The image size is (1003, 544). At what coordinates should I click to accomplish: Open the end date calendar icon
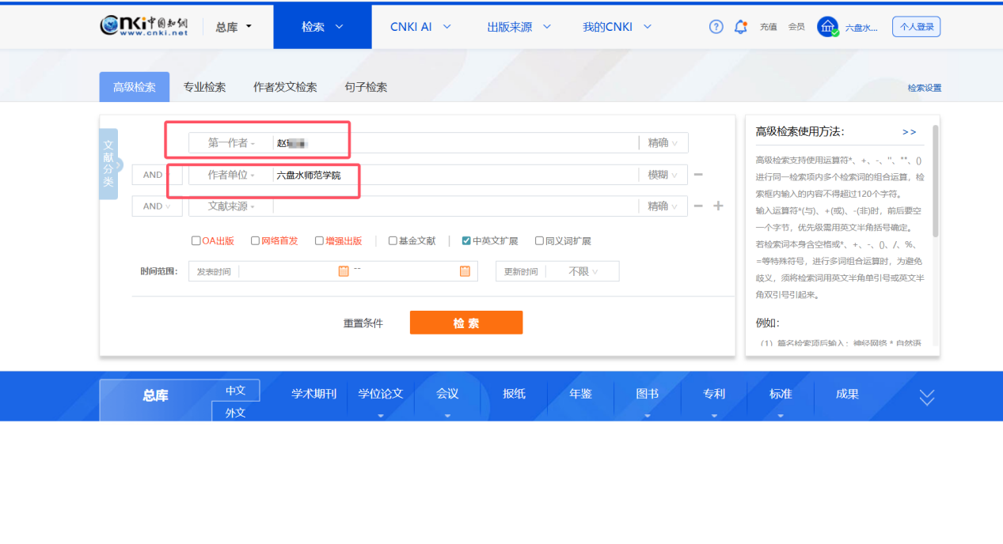[x=465, y=271]
